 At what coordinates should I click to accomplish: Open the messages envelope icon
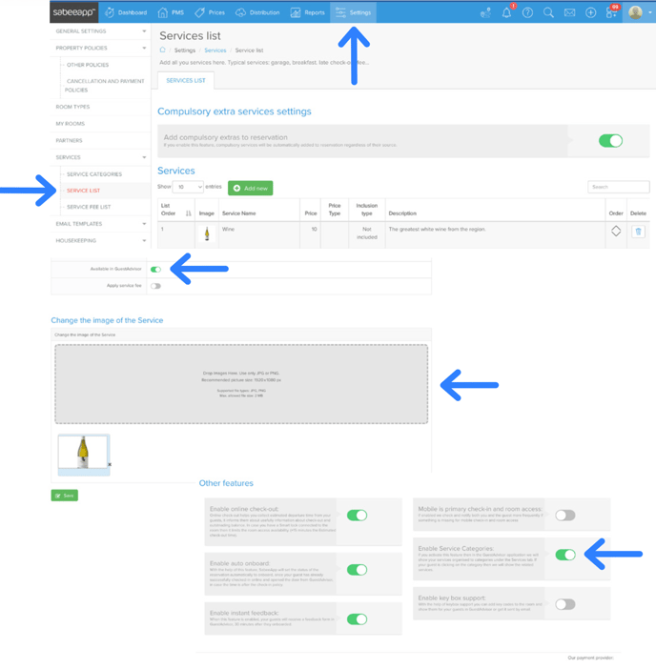click(569, 13)
